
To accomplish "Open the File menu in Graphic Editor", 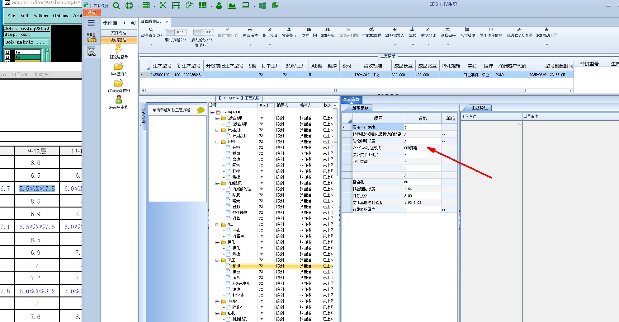I will (11, 16).
